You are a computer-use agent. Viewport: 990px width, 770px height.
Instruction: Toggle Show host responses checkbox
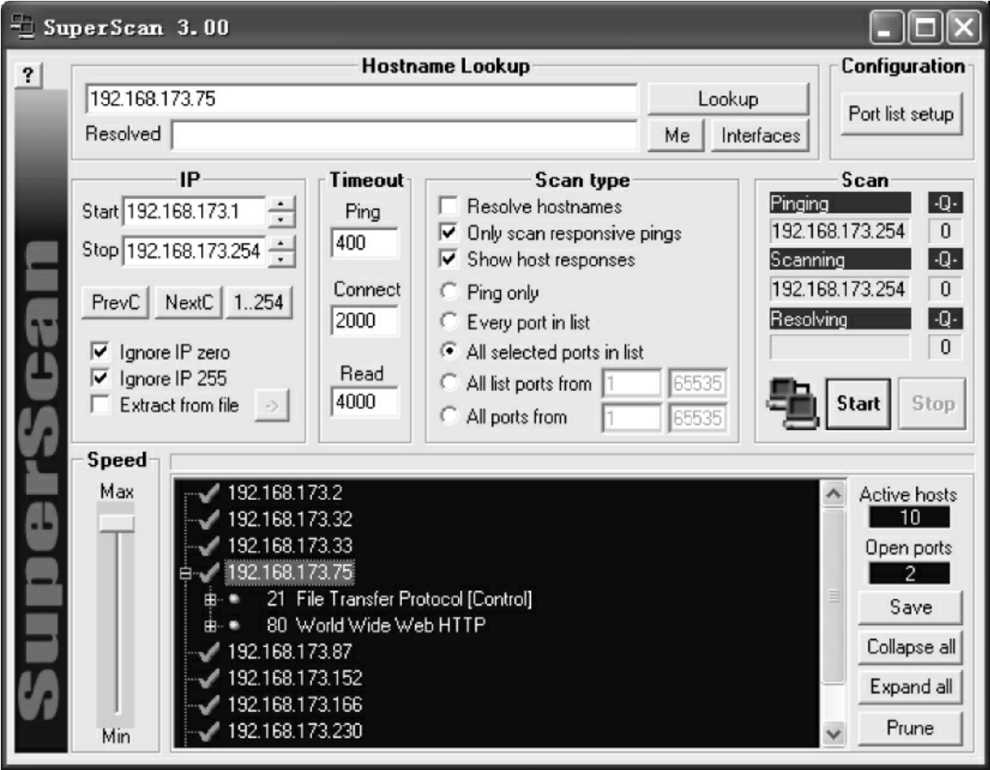(448, 260)
